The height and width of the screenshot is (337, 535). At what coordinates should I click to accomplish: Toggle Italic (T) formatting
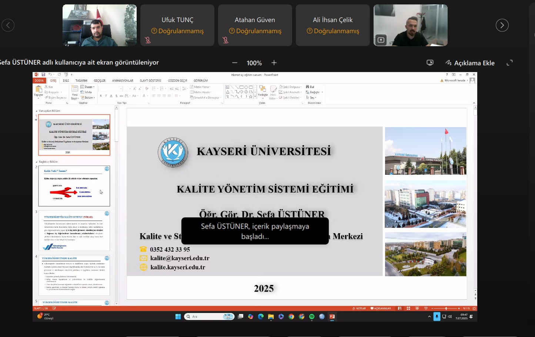pyautogui.click(x=106, y=96)
